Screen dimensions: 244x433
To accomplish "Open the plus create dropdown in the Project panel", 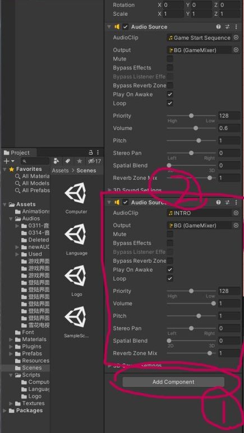I will point(9,161).
